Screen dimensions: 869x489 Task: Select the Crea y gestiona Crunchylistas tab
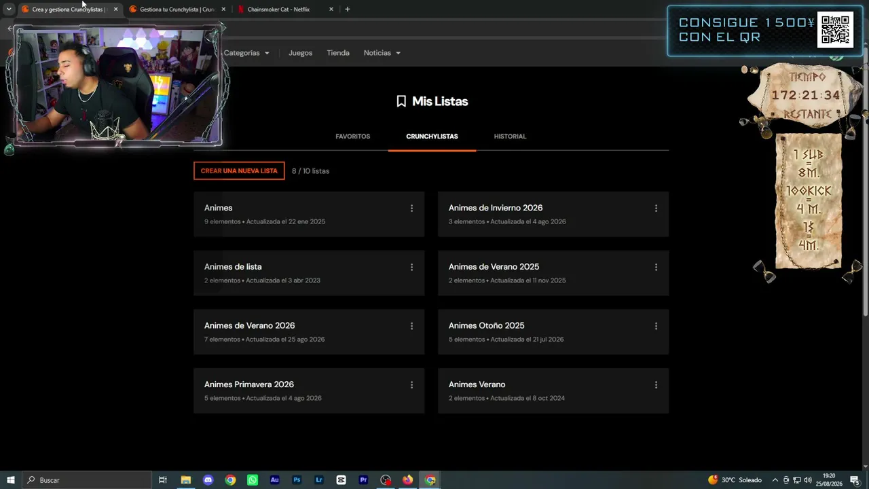pyautogui.click(x=68, y=10)
